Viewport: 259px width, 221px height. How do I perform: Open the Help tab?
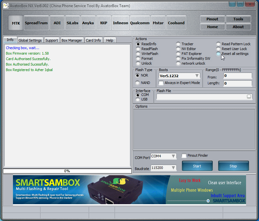tap(110, 40)
